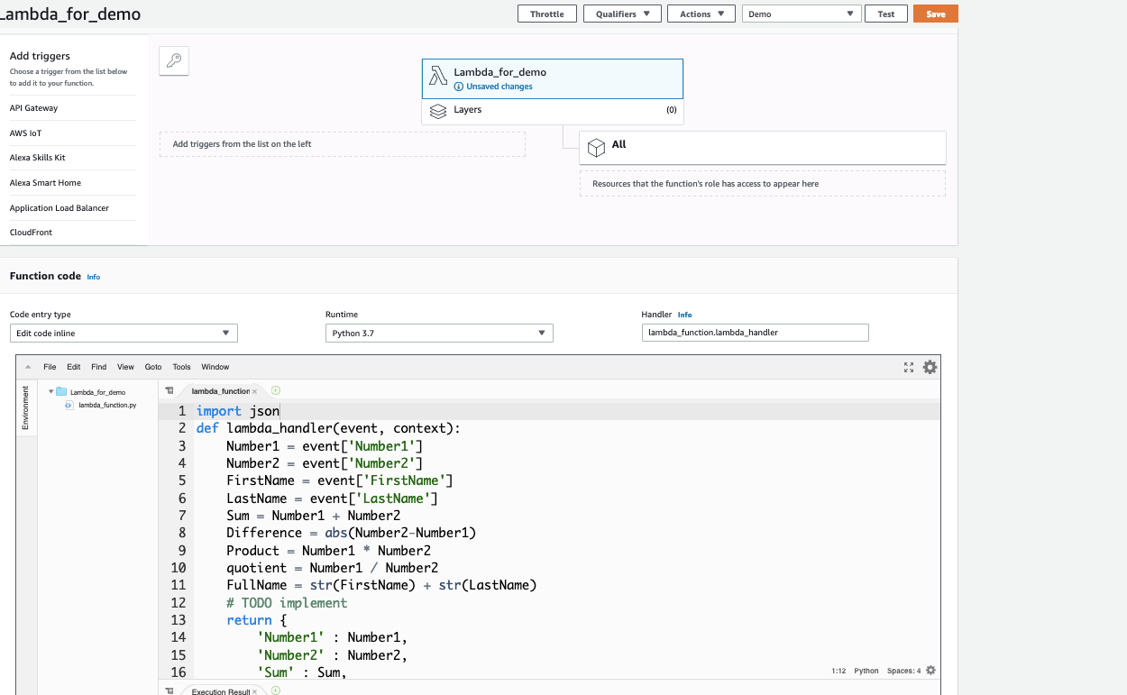Open the Actions dropdown
Image resolution: width=1127 pixels, height=695 pixels.
pos(701,14)
